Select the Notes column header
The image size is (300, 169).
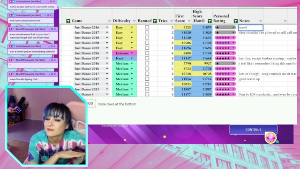[244, 21]
